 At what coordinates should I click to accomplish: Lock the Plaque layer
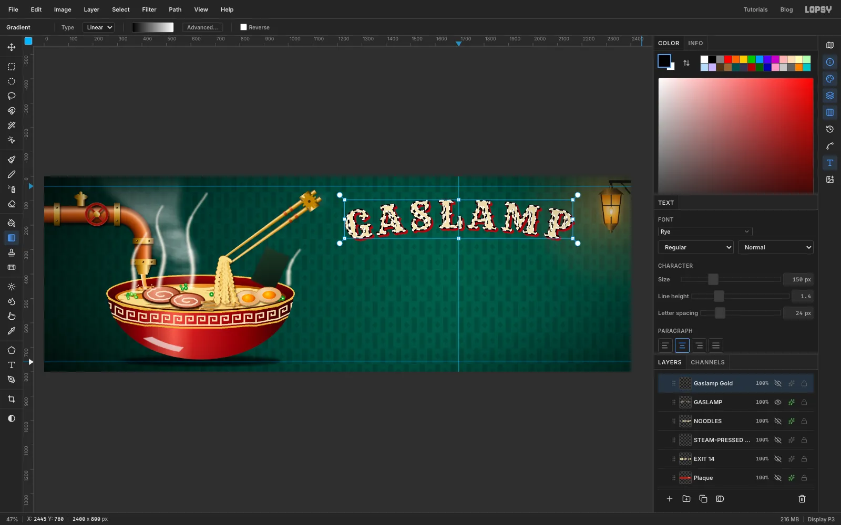[804, 478]
